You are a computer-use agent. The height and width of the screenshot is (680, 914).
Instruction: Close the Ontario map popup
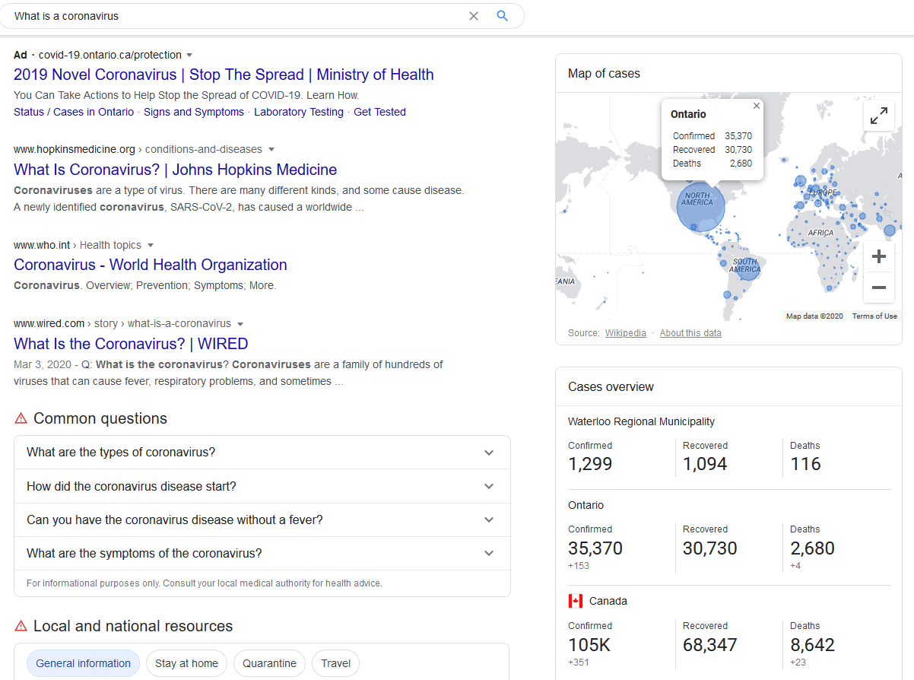point(756,106)
